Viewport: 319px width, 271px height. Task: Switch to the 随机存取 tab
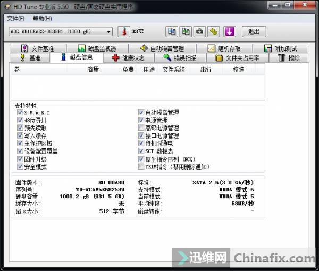(224, 48)
